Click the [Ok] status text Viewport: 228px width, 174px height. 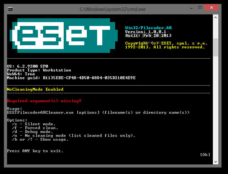coord(205,155)
